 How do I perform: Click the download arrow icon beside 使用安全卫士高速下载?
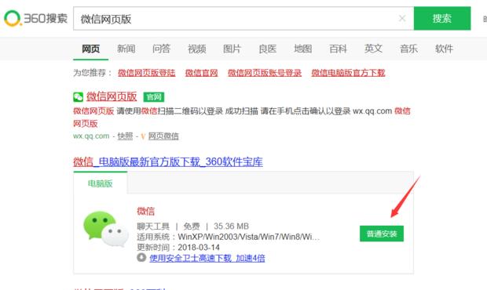point(141,257)
